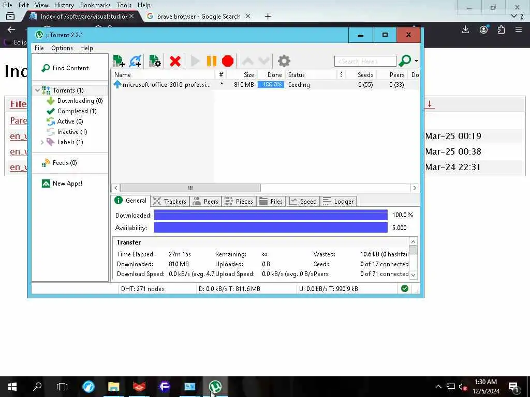Image resolution: width=530 pixels, height=397 pixels.
Task: Click right arrow of torrent list scrollbar
Action: [x=415, y=188]
